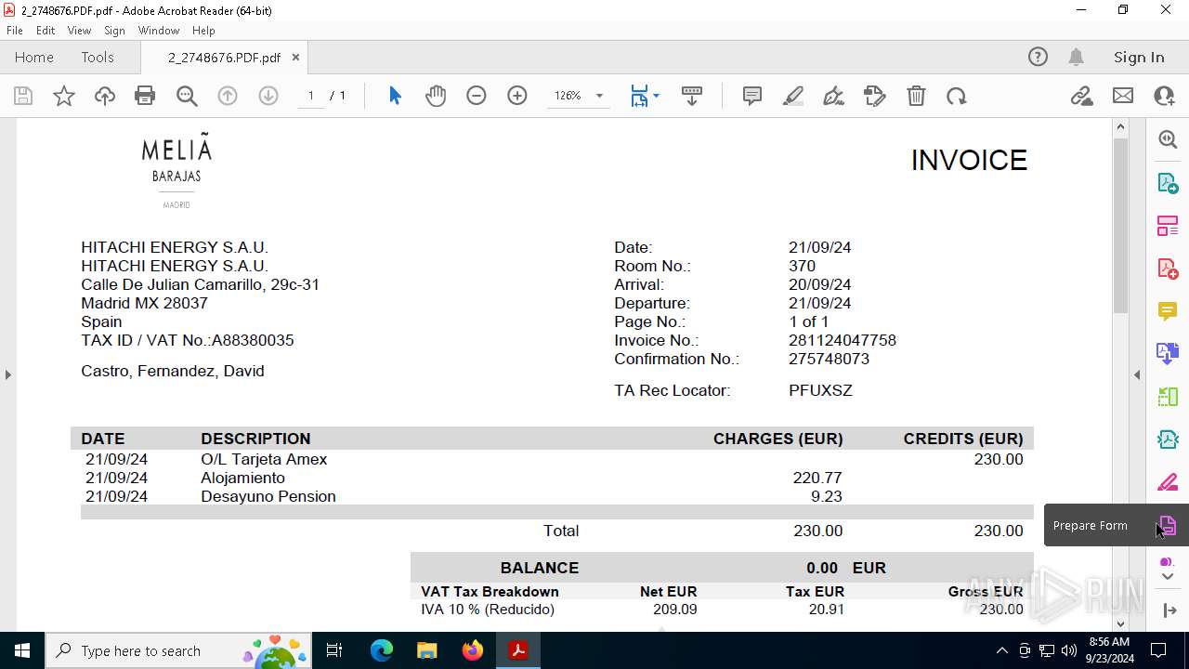Open the find text magnifier tool
The height and width of the screenshot is (669, 1189).
187,96
